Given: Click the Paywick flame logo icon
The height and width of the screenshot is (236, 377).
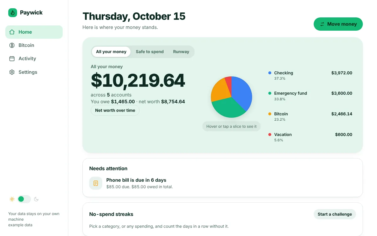Looking at the screenshot, I should point(13,13).
